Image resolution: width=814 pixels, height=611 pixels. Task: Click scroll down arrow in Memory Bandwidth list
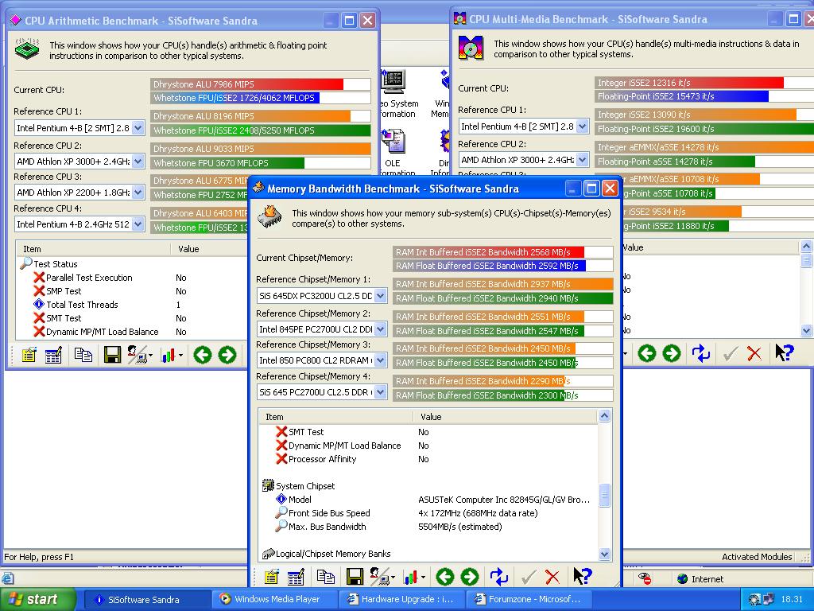pyautogui.click(x=604, y=555)
